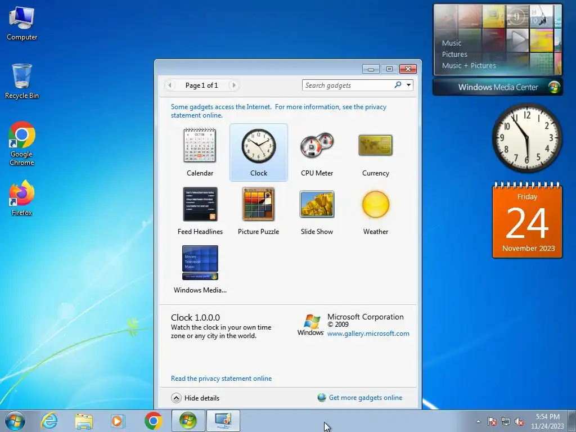Click the network tray icon
576x432 pixels.
[x=506, y=421]
